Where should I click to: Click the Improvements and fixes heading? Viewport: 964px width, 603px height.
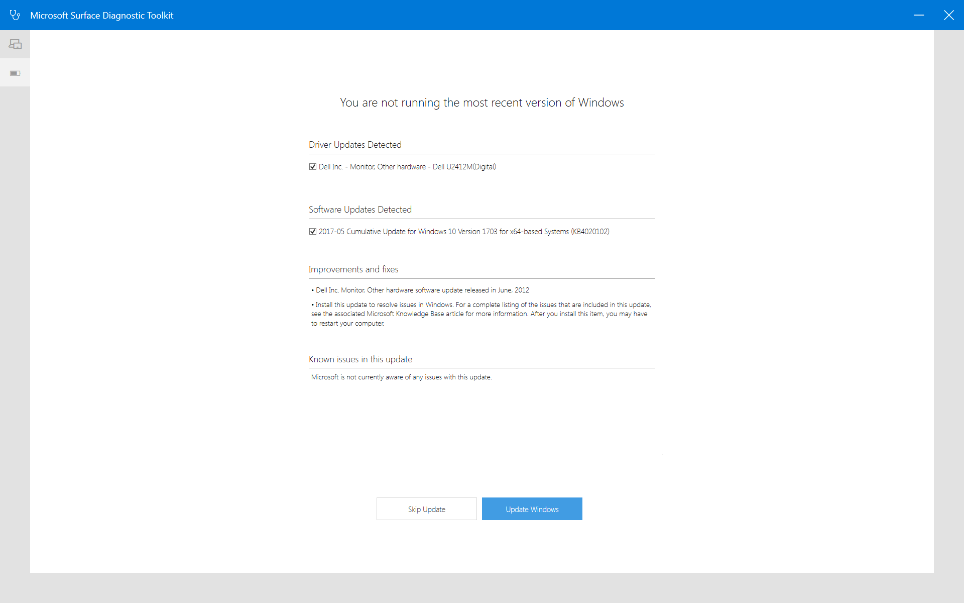click(x=353, y=269)
